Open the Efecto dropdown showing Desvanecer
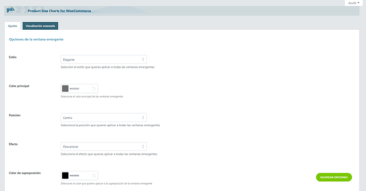 click(x=103, y=146)
